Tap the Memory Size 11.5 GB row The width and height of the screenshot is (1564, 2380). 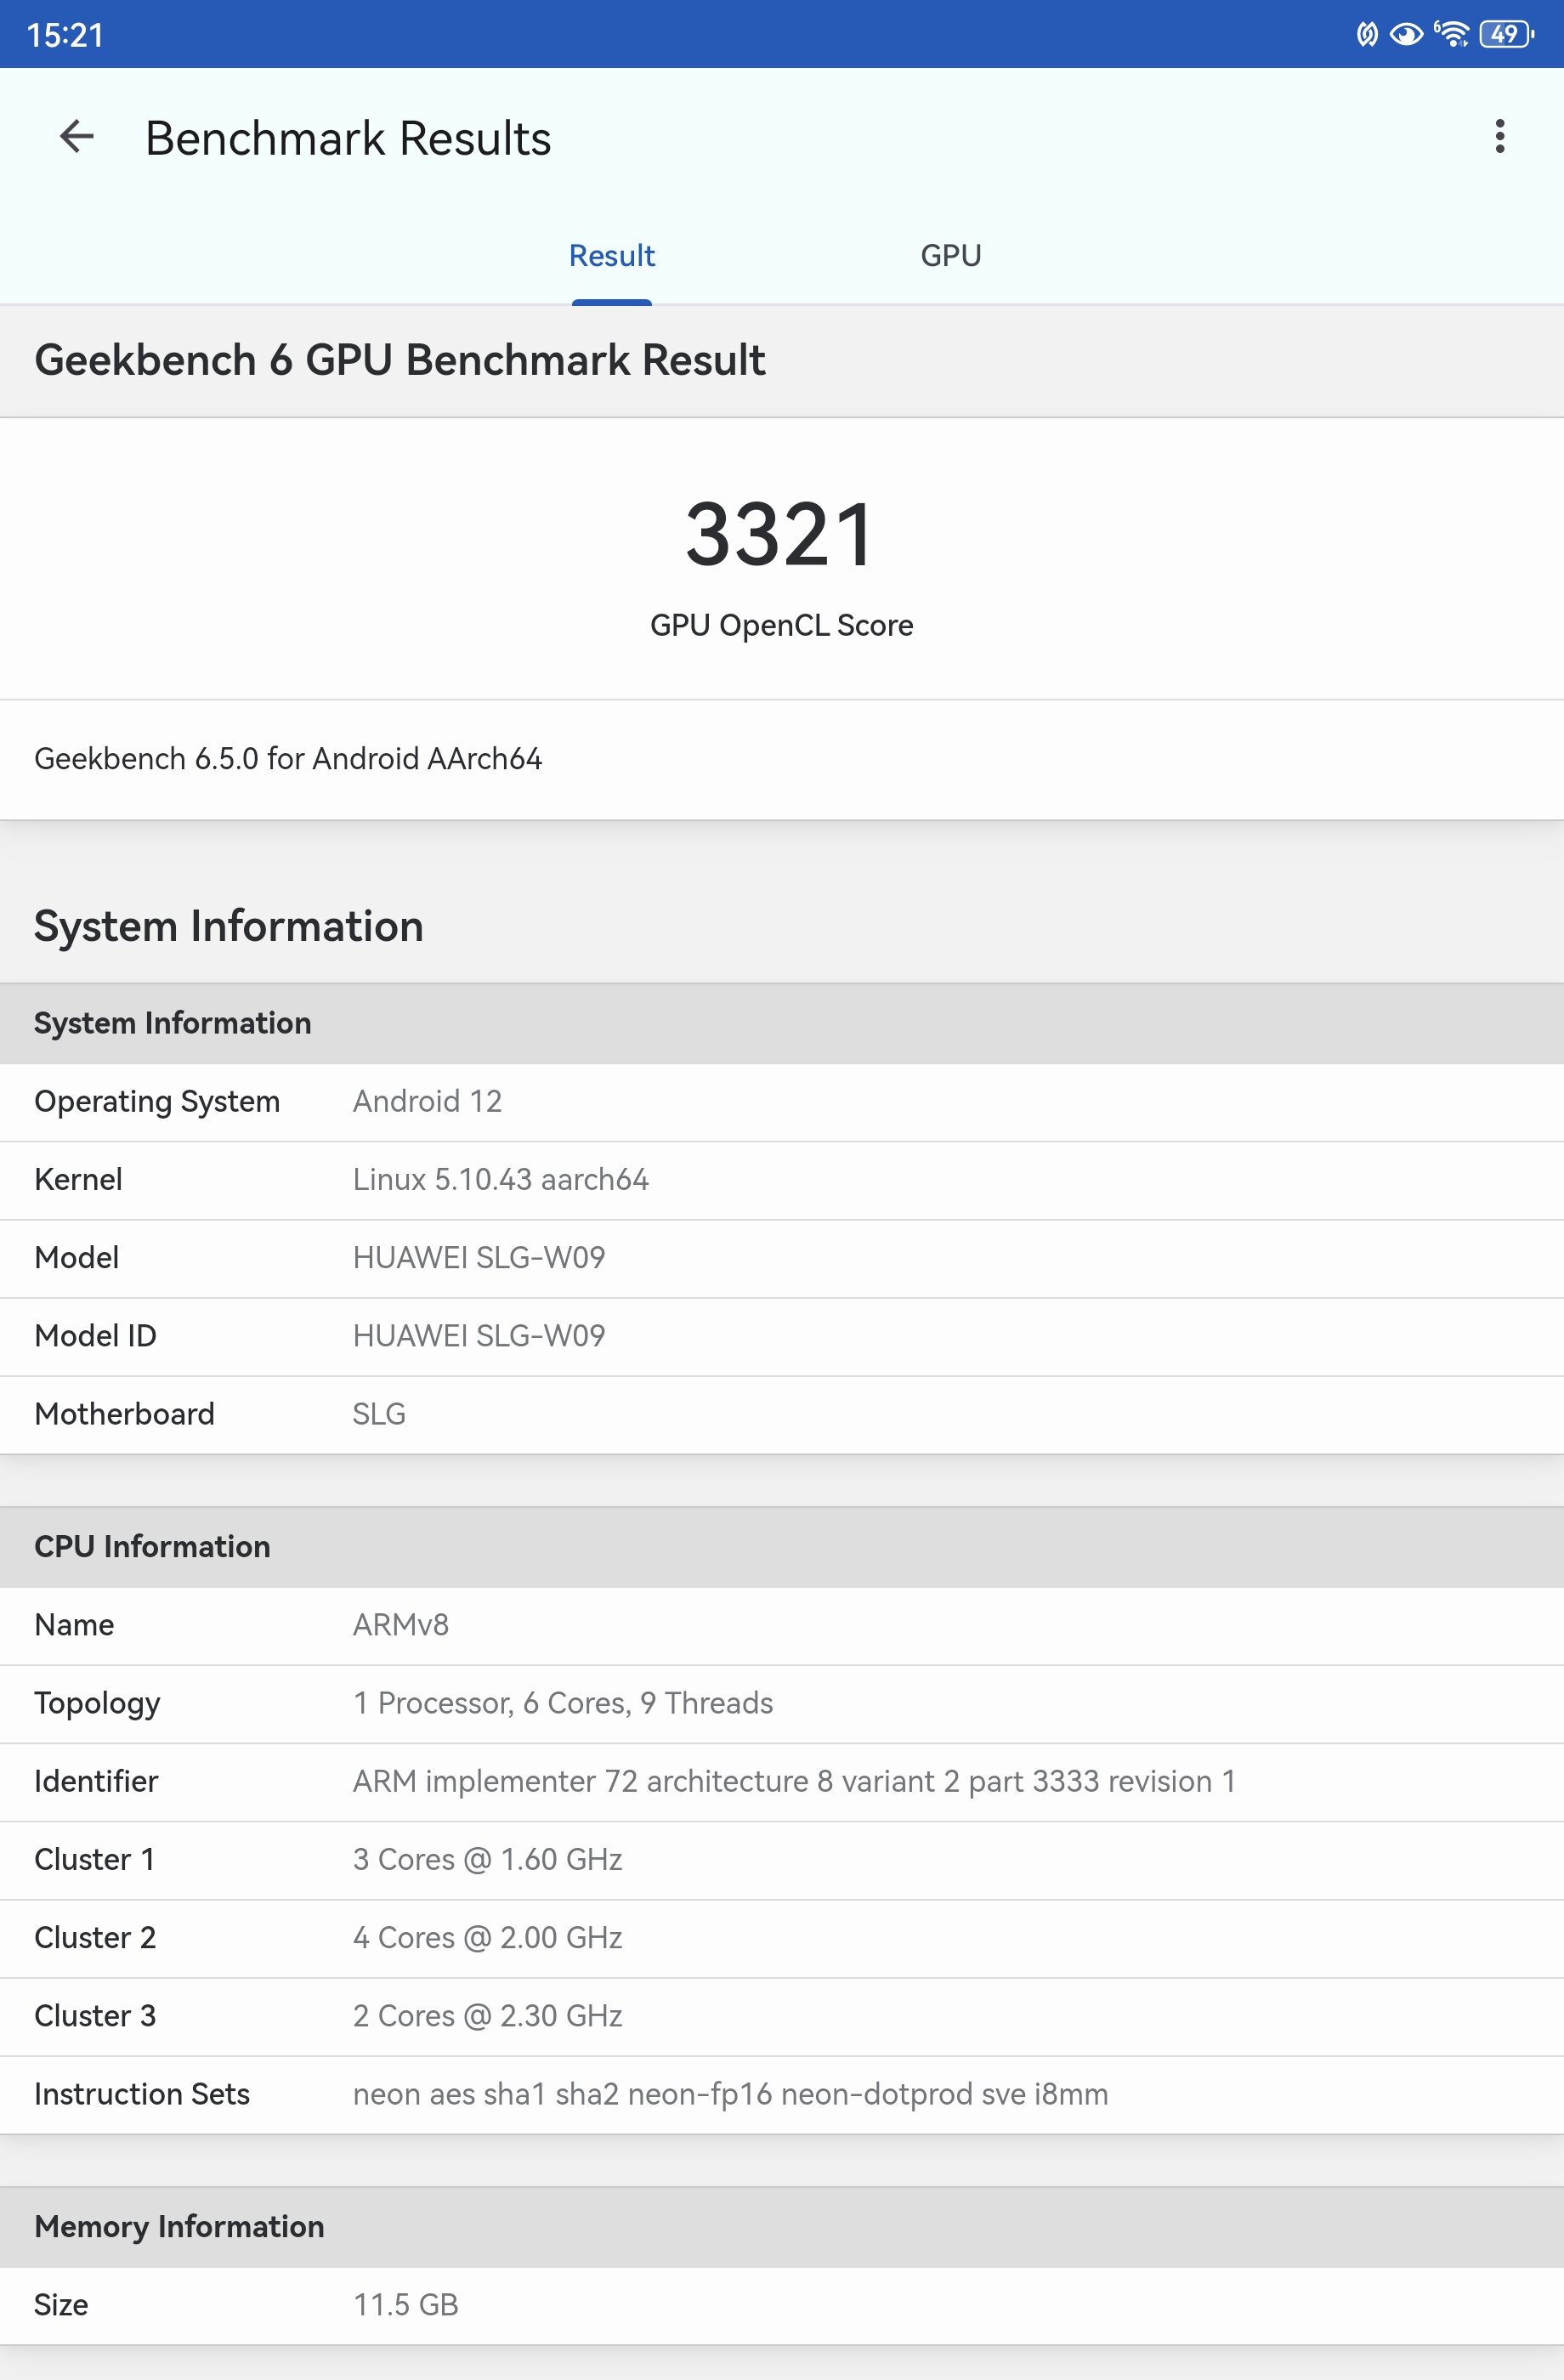click(781, 2305)
